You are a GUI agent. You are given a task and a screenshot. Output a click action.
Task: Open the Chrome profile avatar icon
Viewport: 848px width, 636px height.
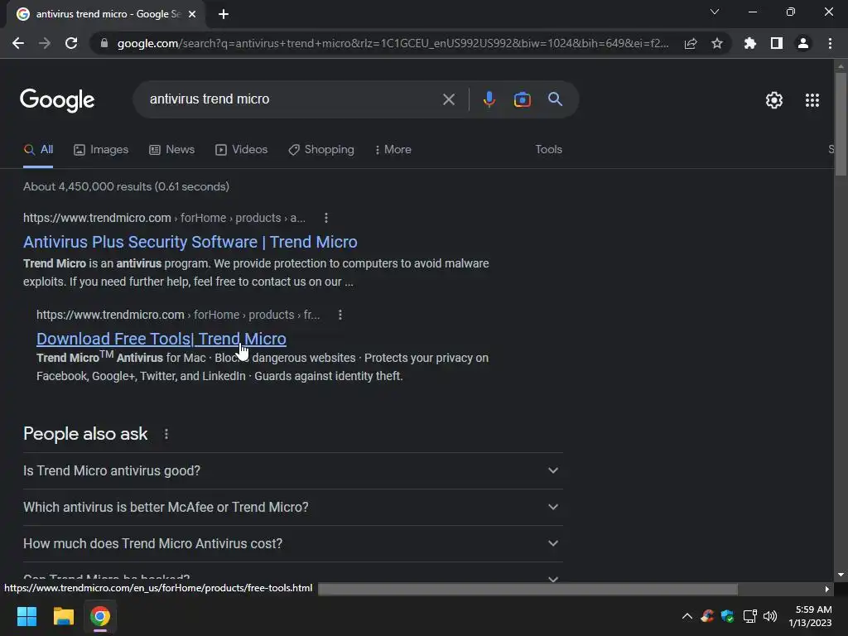click(803, 43)
